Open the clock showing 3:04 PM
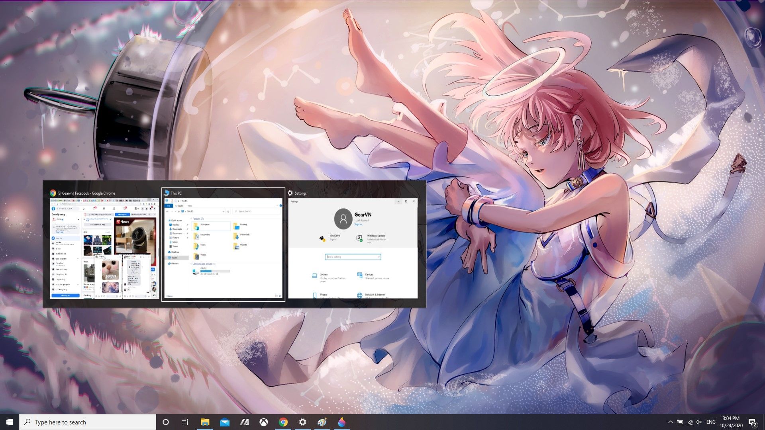 click(x=731, y=422)
